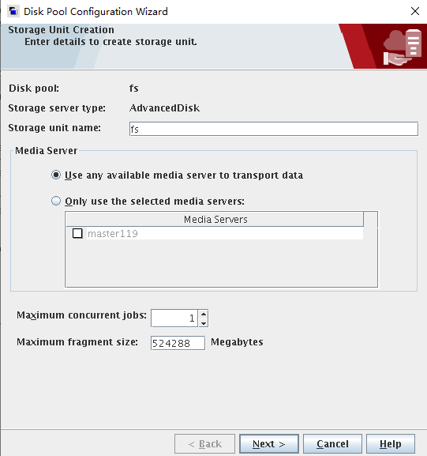Cancel the Disk Pool Configuration Wizard

point(332,444)
